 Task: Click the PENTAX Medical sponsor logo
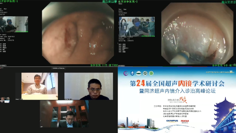point(185,121)
